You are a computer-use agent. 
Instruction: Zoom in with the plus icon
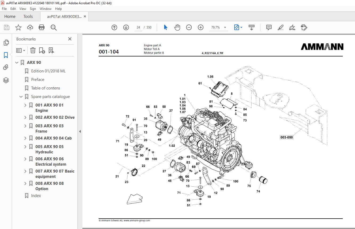tap(201, 27)
